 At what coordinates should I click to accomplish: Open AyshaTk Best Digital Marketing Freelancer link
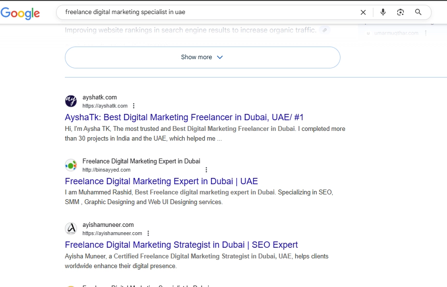pos(184,117)
